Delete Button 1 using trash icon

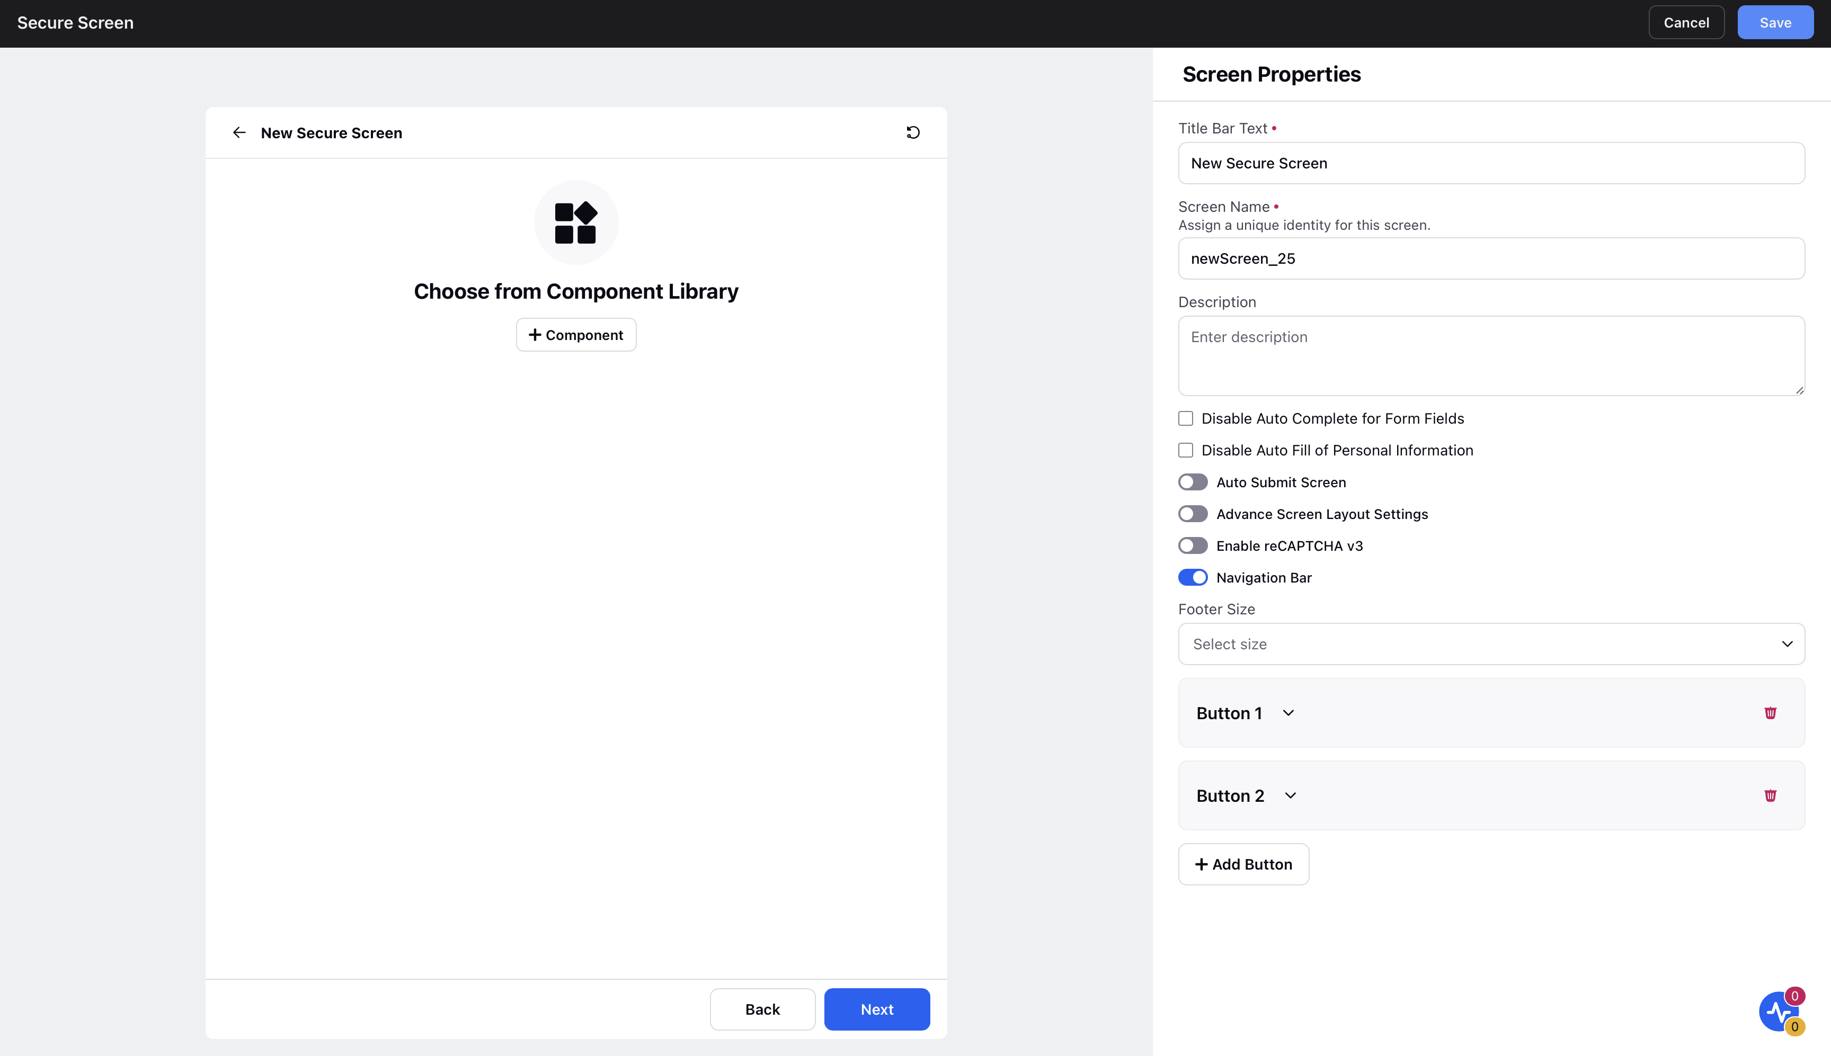[x=1770, y=713]
